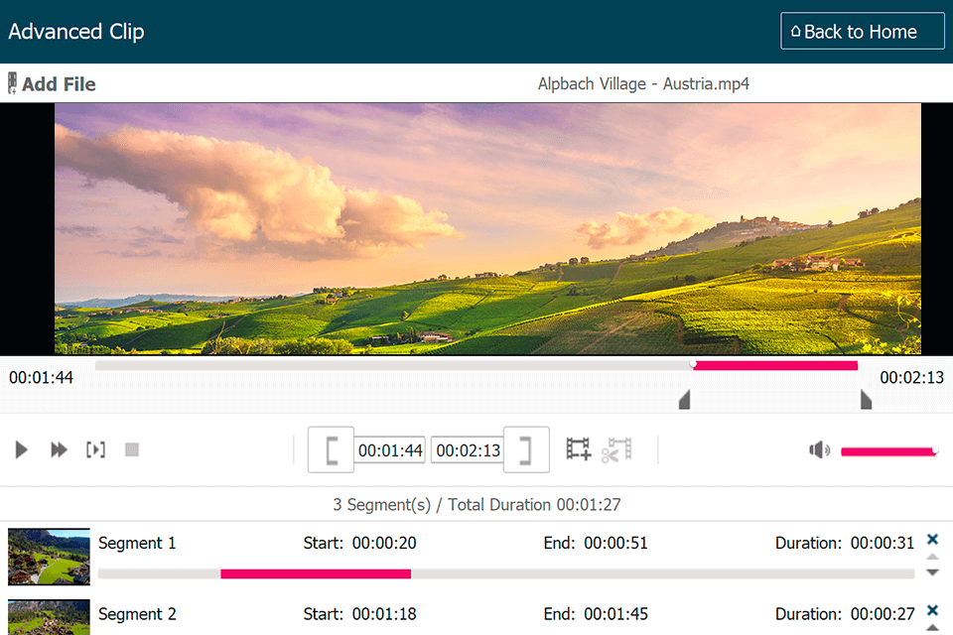
Task: Click the up arrow above Segment 1's down arrow
Action: 932,556
